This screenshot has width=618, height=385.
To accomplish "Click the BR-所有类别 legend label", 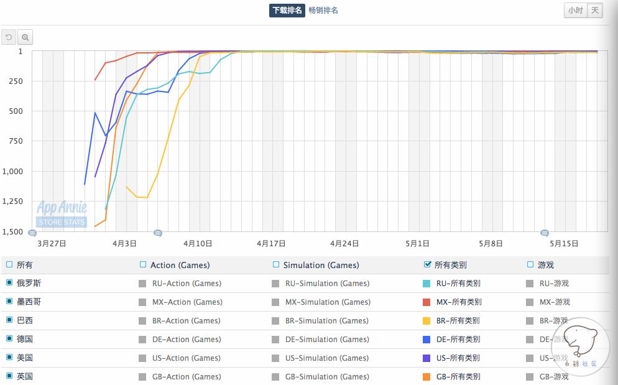I will click(x=458, y=321).
